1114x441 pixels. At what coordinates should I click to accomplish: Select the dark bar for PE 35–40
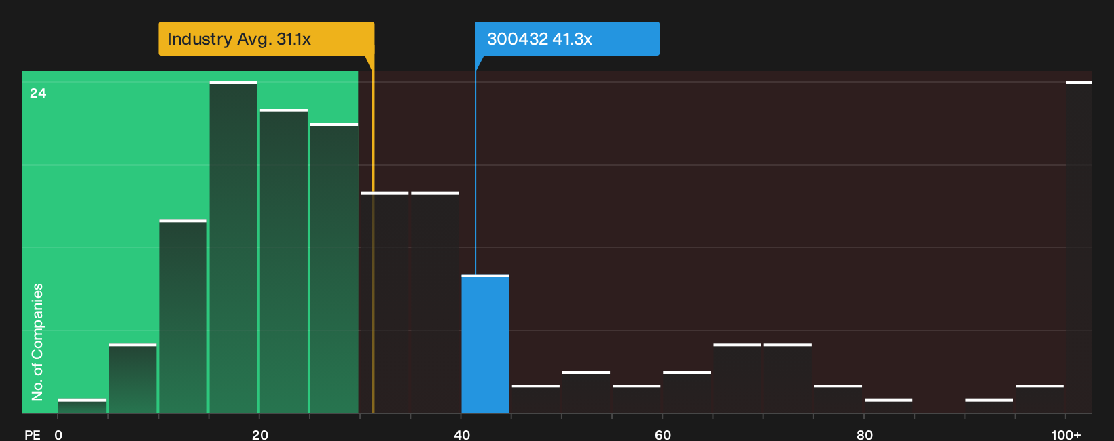tap(435, 303)
